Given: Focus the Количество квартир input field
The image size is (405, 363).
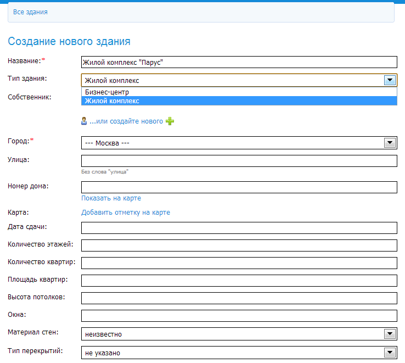Looking at the screenshot, I should click(239, 263).
